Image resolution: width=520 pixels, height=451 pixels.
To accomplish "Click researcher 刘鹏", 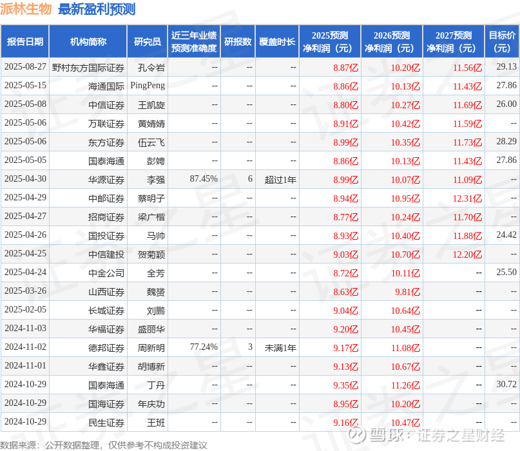I will [x=156, y=311].
